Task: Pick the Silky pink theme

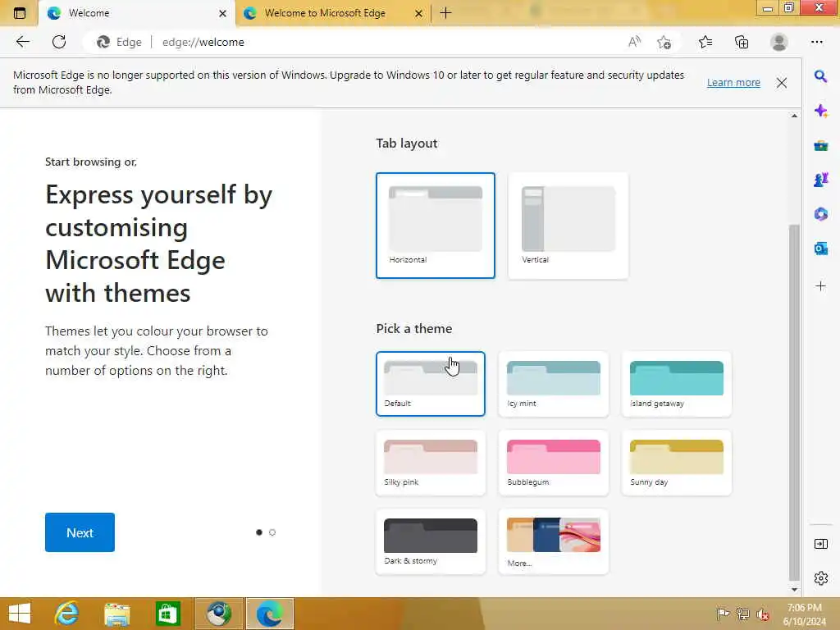Action: (431, 463)
